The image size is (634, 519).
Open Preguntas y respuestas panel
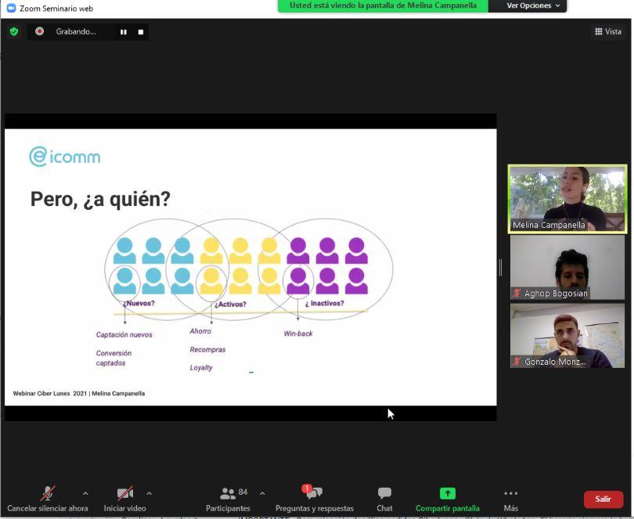pos(314,498)
